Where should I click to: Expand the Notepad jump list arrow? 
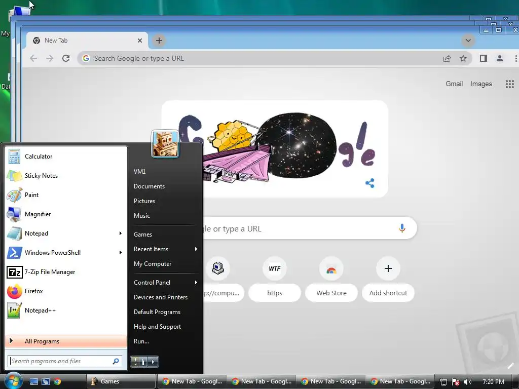(121, 233)
